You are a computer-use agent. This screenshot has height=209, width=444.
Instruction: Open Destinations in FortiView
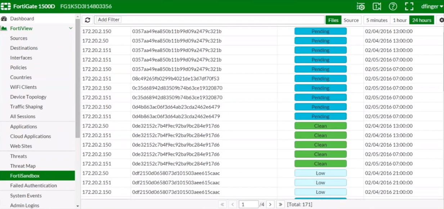click(x=24, y=48)
